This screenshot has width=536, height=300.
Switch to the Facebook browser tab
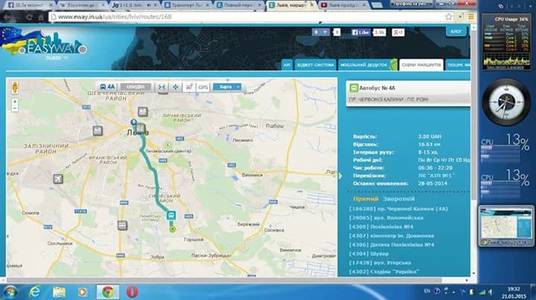[30, 5]
